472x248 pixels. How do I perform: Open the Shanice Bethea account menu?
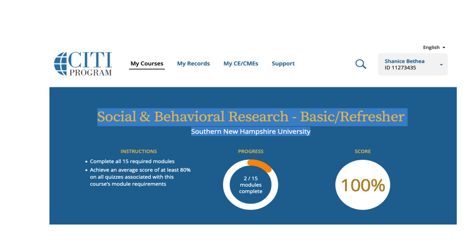click(413, 65)
